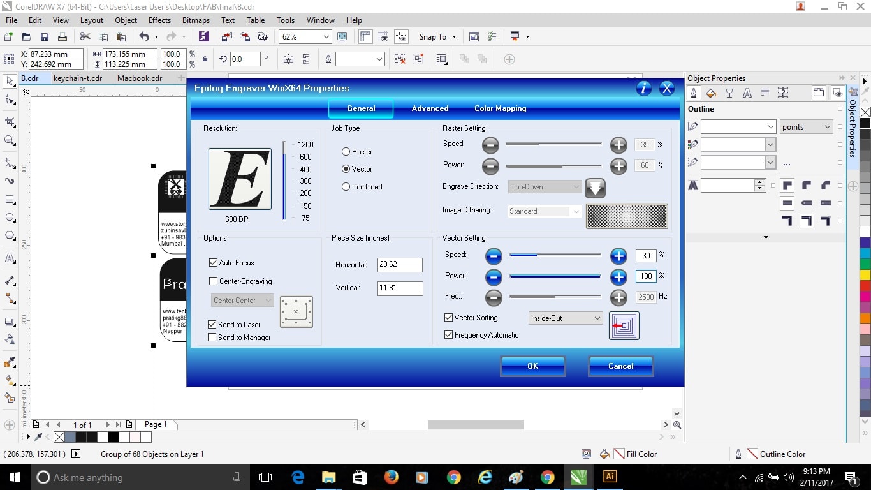Viewport: 871px width, 490px height.
Task: Click the center-engraving position preview box
Action: pos(296,312)
